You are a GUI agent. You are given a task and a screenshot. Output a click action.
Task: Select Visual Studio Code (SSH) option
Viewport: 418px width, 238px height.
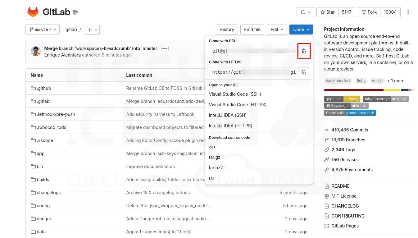[x=234, y=94]
